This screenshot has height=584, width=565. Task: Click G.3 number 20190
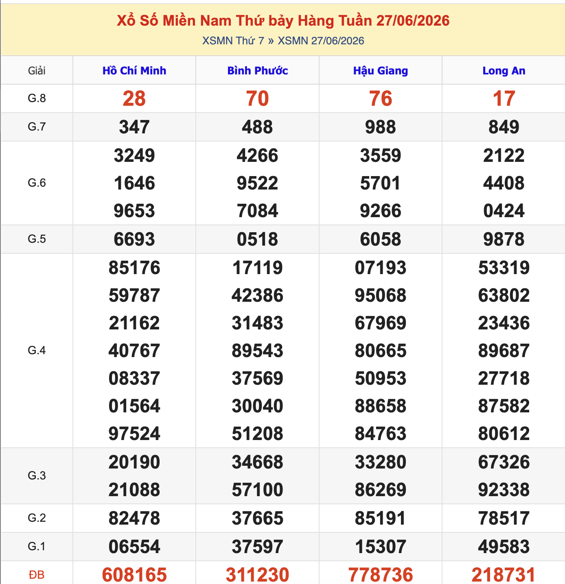coord(134,462)
